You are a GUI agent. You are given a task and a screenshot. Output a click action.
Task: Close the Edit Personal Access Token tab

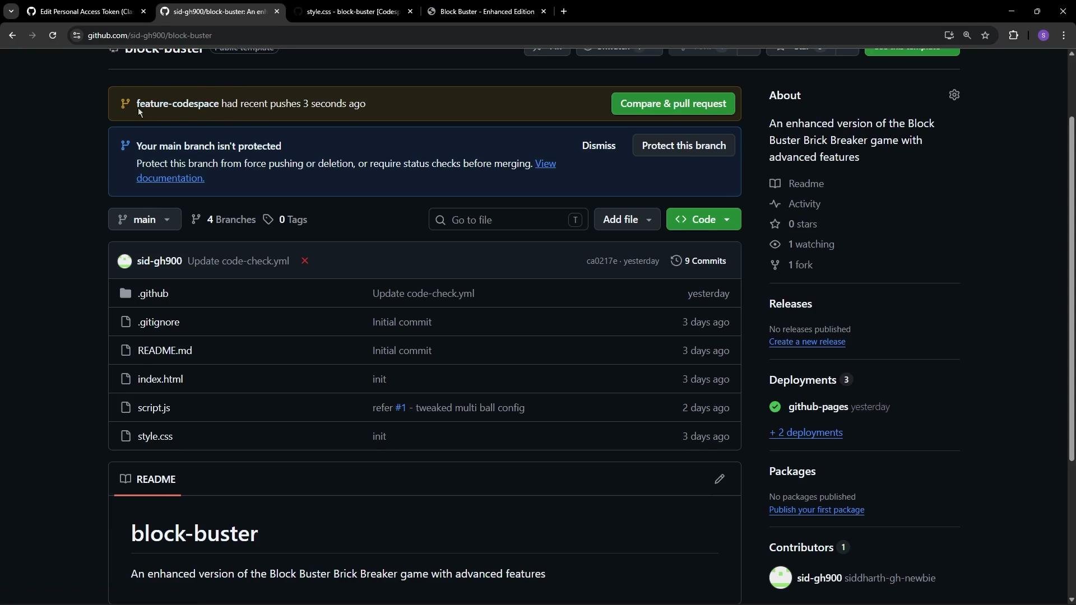tap(143, 11)
